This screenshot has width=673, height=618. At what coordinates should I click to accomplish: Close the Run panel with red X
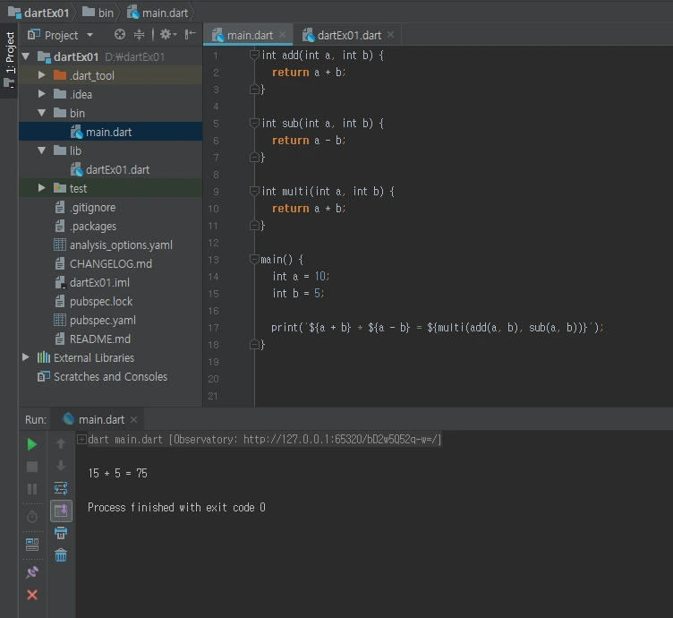(x=32, y=595)
